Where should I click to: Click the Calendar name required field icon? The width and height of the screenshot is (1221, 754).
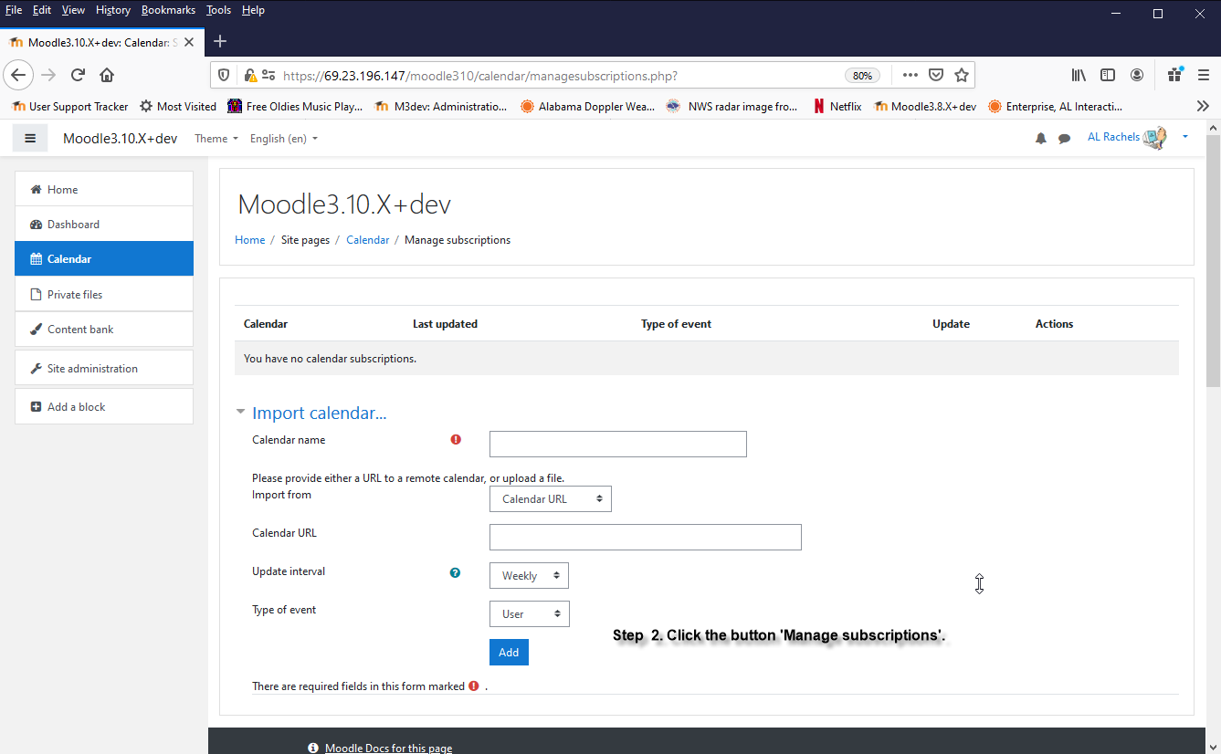click(x=456, y=439)
